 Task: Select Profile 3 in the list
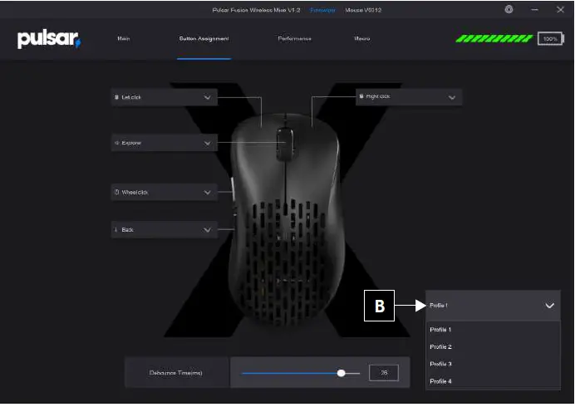(493, 364)
